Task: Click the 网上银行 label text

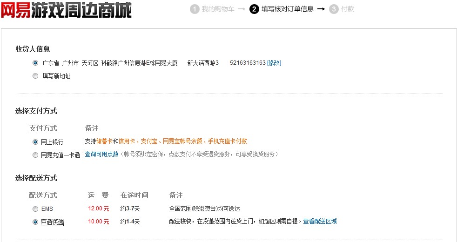Action: (x=52, y=142)
